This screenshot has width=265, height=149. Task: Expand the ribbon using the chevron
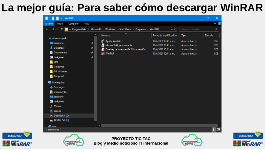tap(215, 24)
